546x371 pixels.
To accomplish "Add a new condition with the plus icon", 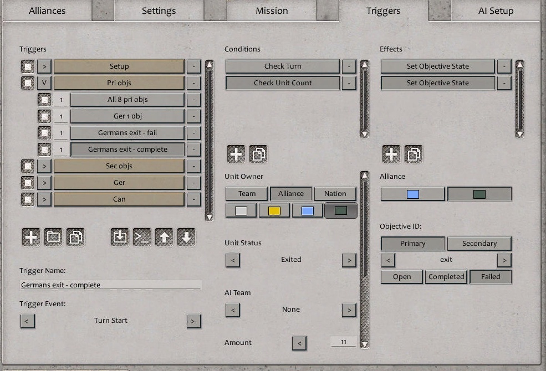I will (x=236, y=154).
